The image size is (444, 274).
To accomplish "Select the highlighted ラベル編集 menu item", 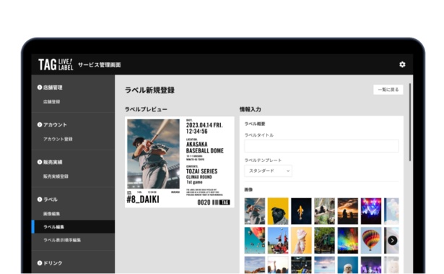I will [74, 227].
